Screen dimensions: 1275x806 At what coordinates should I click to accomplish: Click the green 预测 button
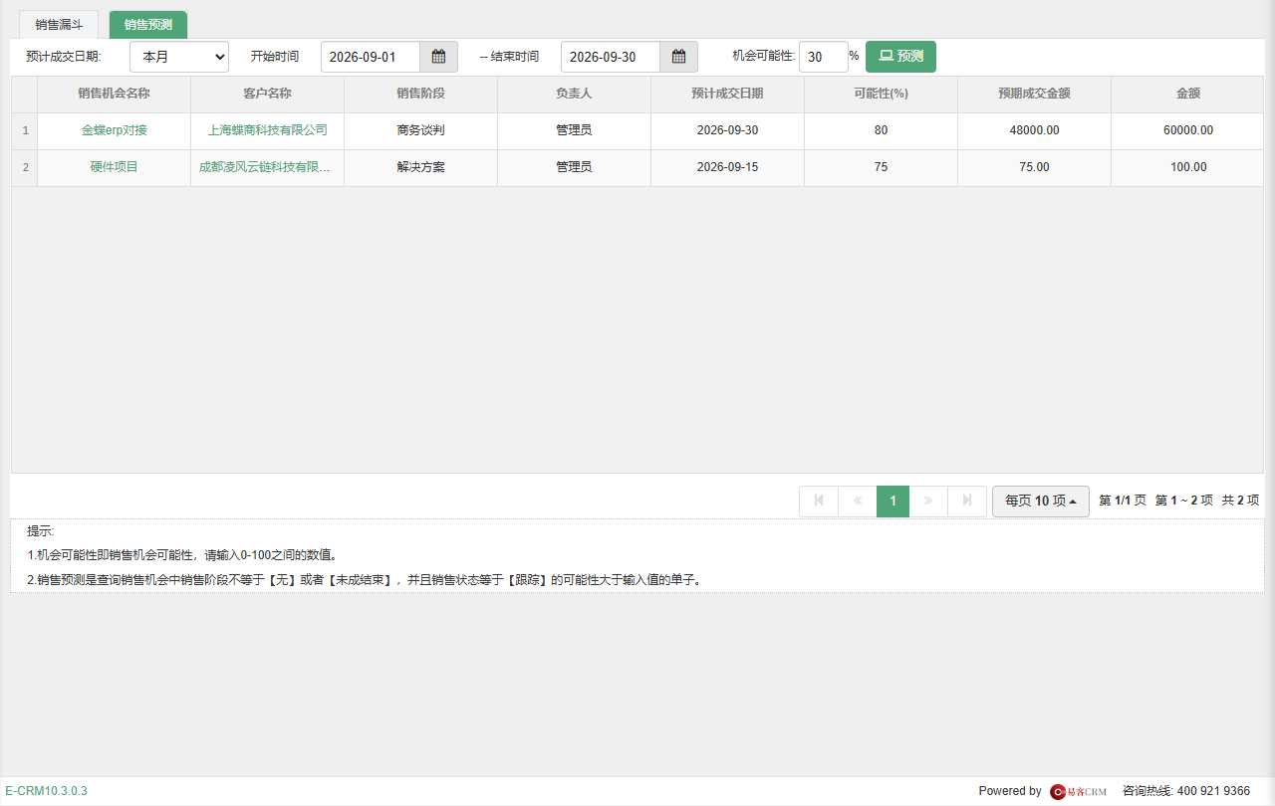(x=900, y=57)
